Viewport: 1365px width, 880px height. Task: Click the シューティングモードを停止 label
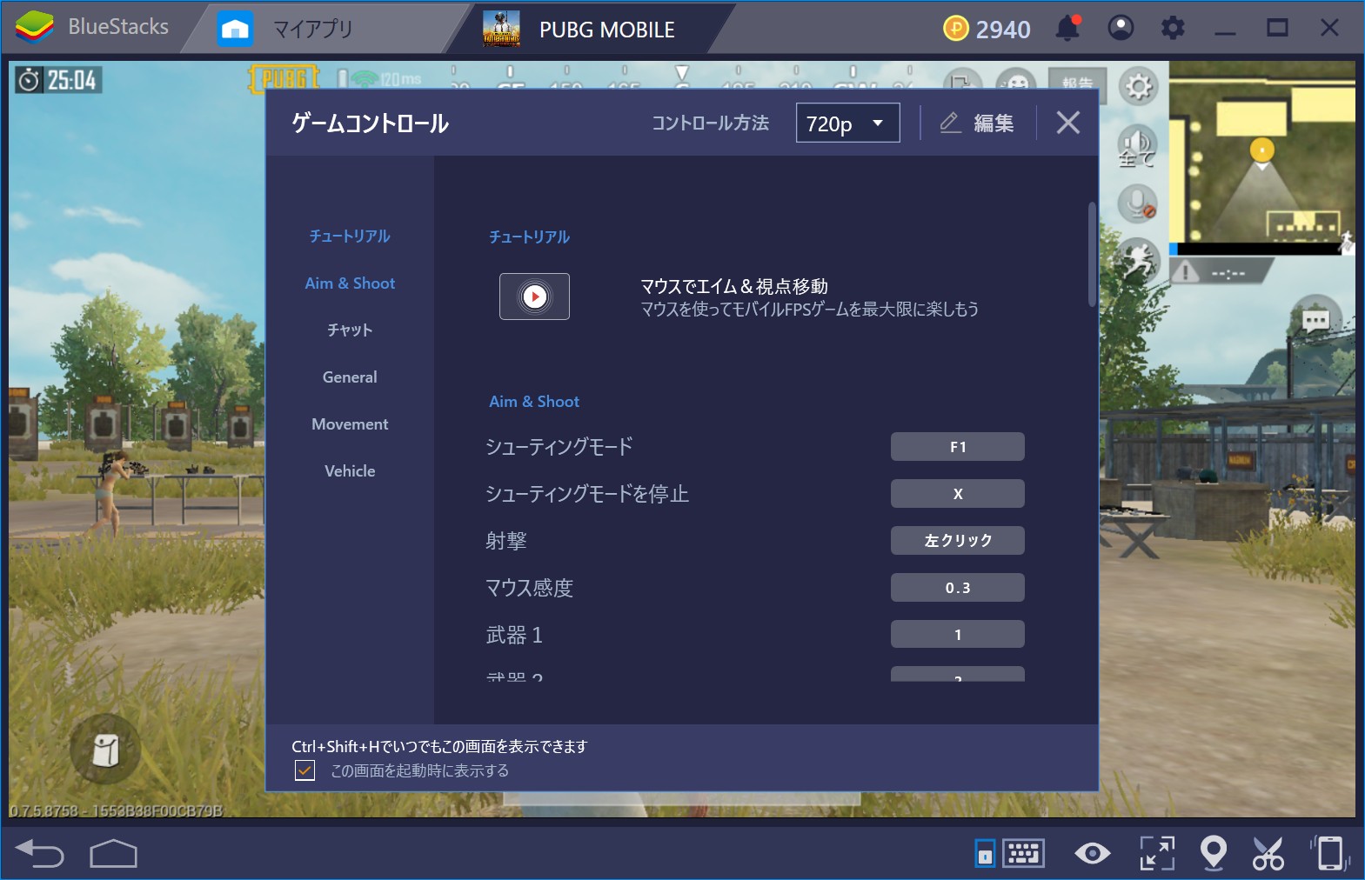pyautogui.click(x=586, y=494)
